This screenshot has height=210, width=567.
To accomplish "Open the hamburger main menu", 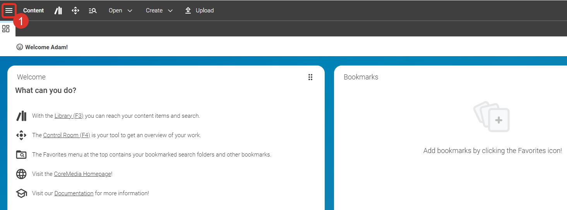I will point(9,10).
